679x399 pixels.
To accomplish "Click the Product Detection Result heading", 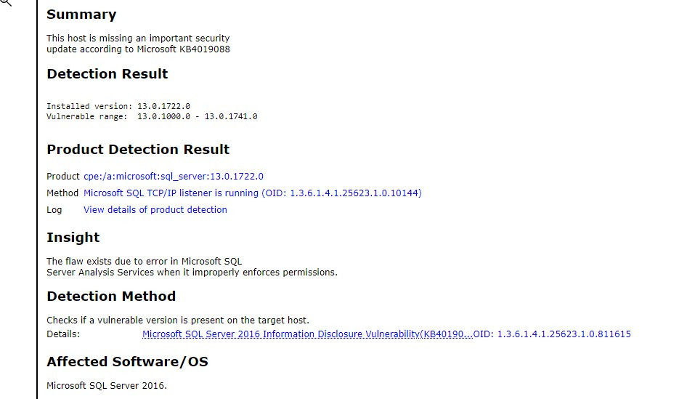I will (138, 150).
